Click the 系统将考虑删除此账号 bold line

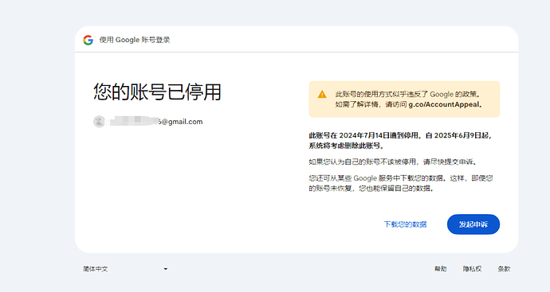346,146
